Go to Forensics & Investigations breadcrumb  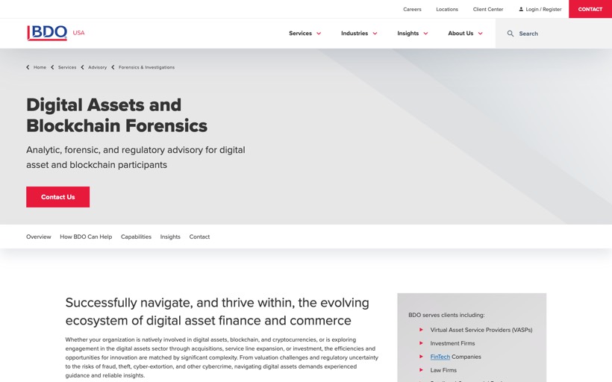coord(147,67)
